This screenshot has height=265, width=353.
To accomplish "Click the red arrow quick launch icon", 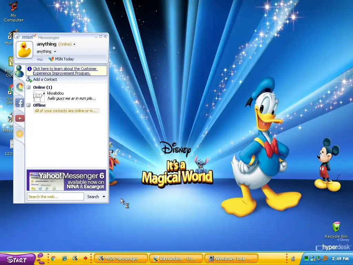I will tap(85, 258).
